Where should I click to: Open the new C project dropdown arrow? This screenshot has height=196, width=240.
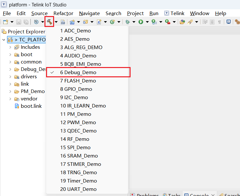78,22
